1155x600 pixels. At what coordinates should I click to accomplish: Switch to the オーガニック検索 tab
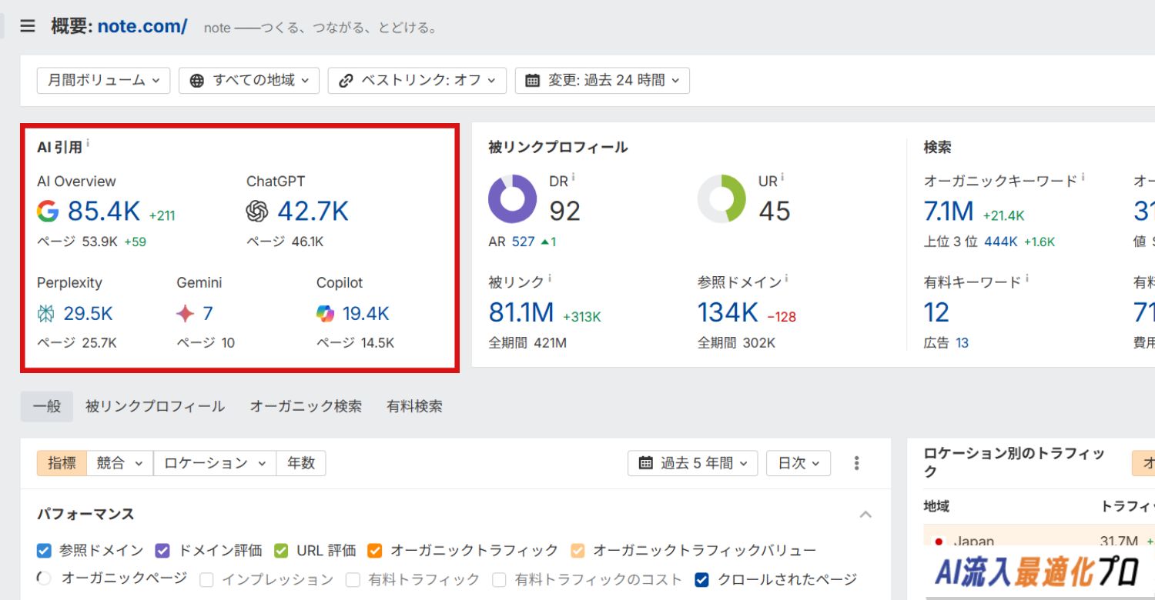tap(306, 406)
